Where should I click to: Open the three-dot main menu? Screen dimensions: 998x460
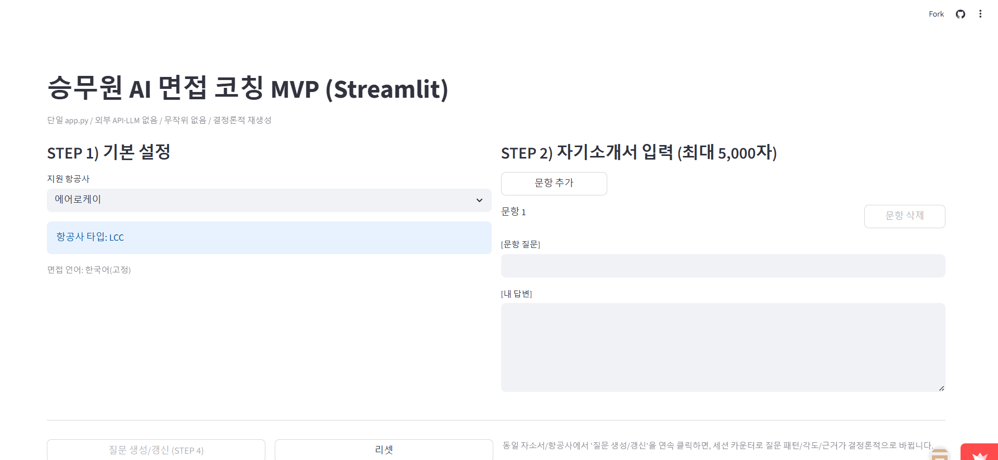pos(980,14)
